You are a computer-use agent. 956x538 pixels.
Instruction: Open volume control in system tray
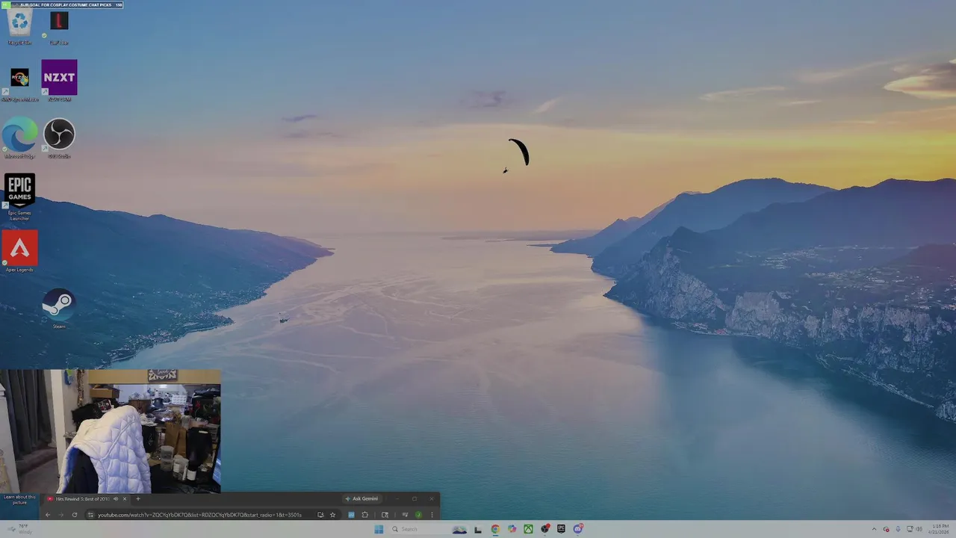click(x=919, y=529)
